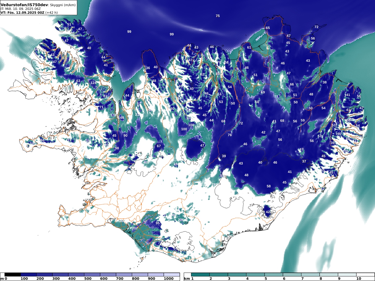
Task: Click the visibility value '105' on the east coast
Action: [x=346, y=151]
